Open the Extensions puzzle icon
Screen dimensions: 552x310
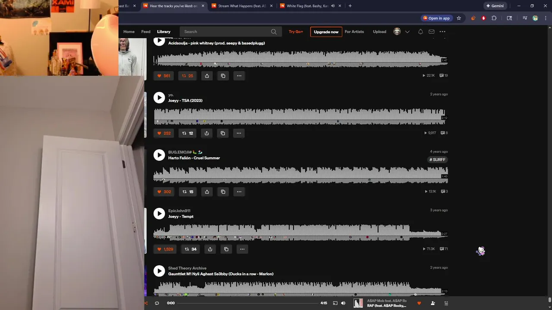pos(494,18)
